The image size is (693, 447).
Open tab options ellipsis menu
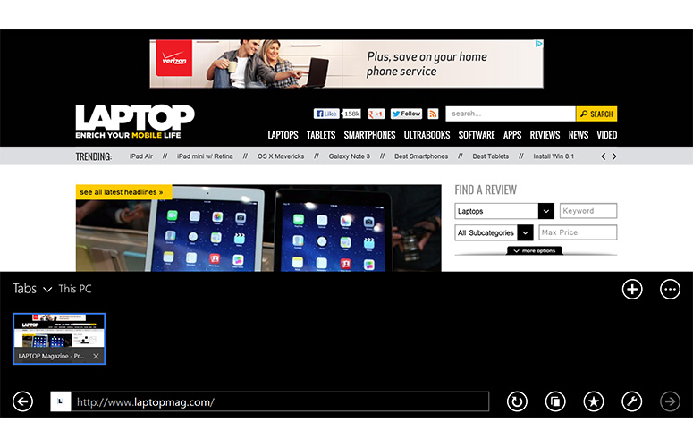pyautogui.click(x=670, y=290)
